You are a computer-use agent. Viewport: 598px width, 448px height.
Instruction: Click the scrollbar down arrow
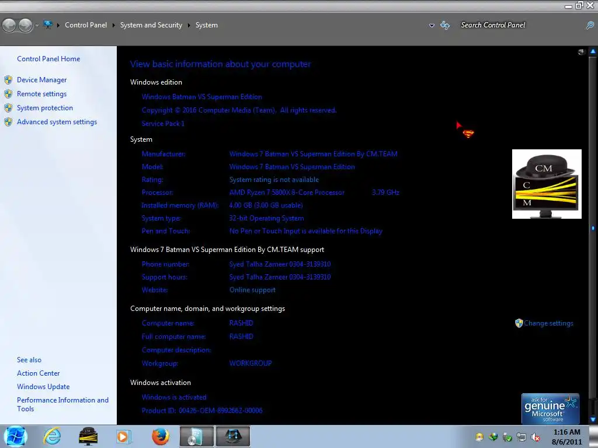pos(593,419)
